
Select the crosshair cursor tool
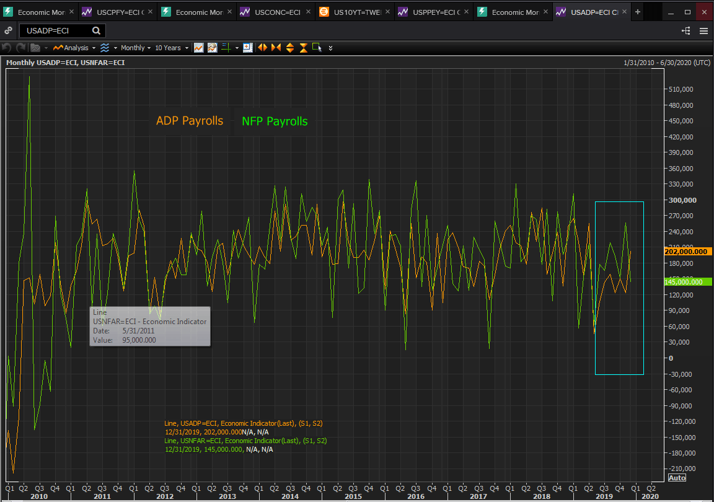[x=226, y=48]
